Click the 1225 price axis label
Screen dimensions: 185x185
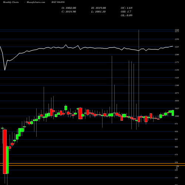pos(177,47)
